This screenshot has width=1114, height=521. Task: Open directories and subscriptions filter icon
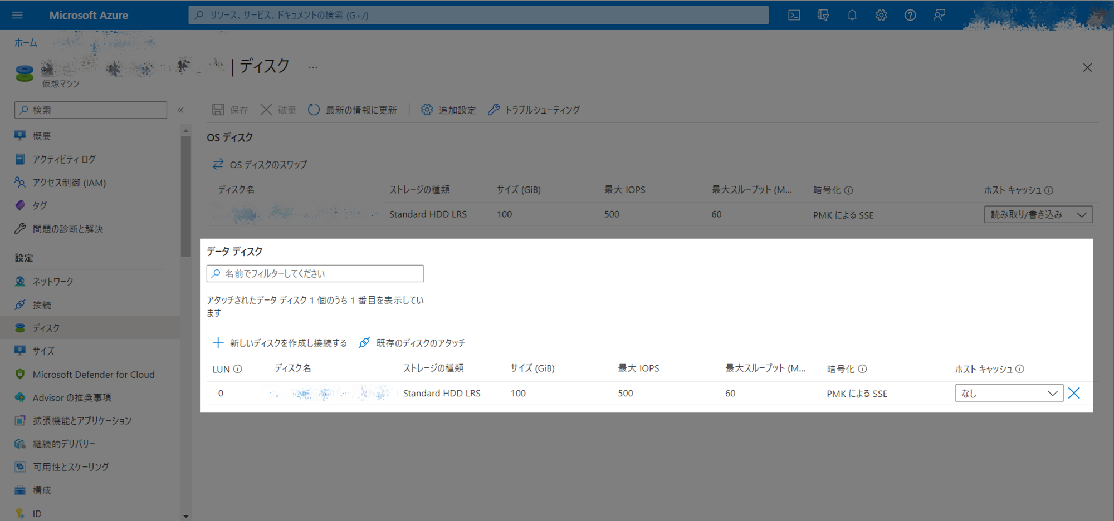pyautogui.click(x=823, y=15)
